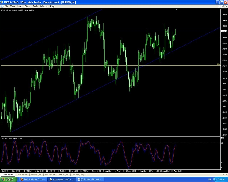This screenshot has height=182, width=228.
Task: Open the Insert menu
Action: pyautogui.click(x=20, y=7)
